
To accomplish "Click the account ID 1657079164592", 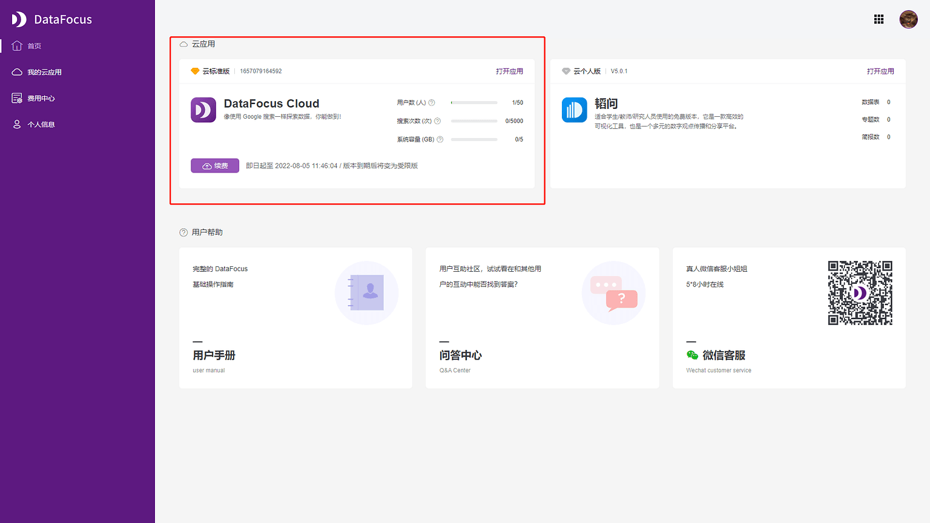I will (x=261, y=71).
